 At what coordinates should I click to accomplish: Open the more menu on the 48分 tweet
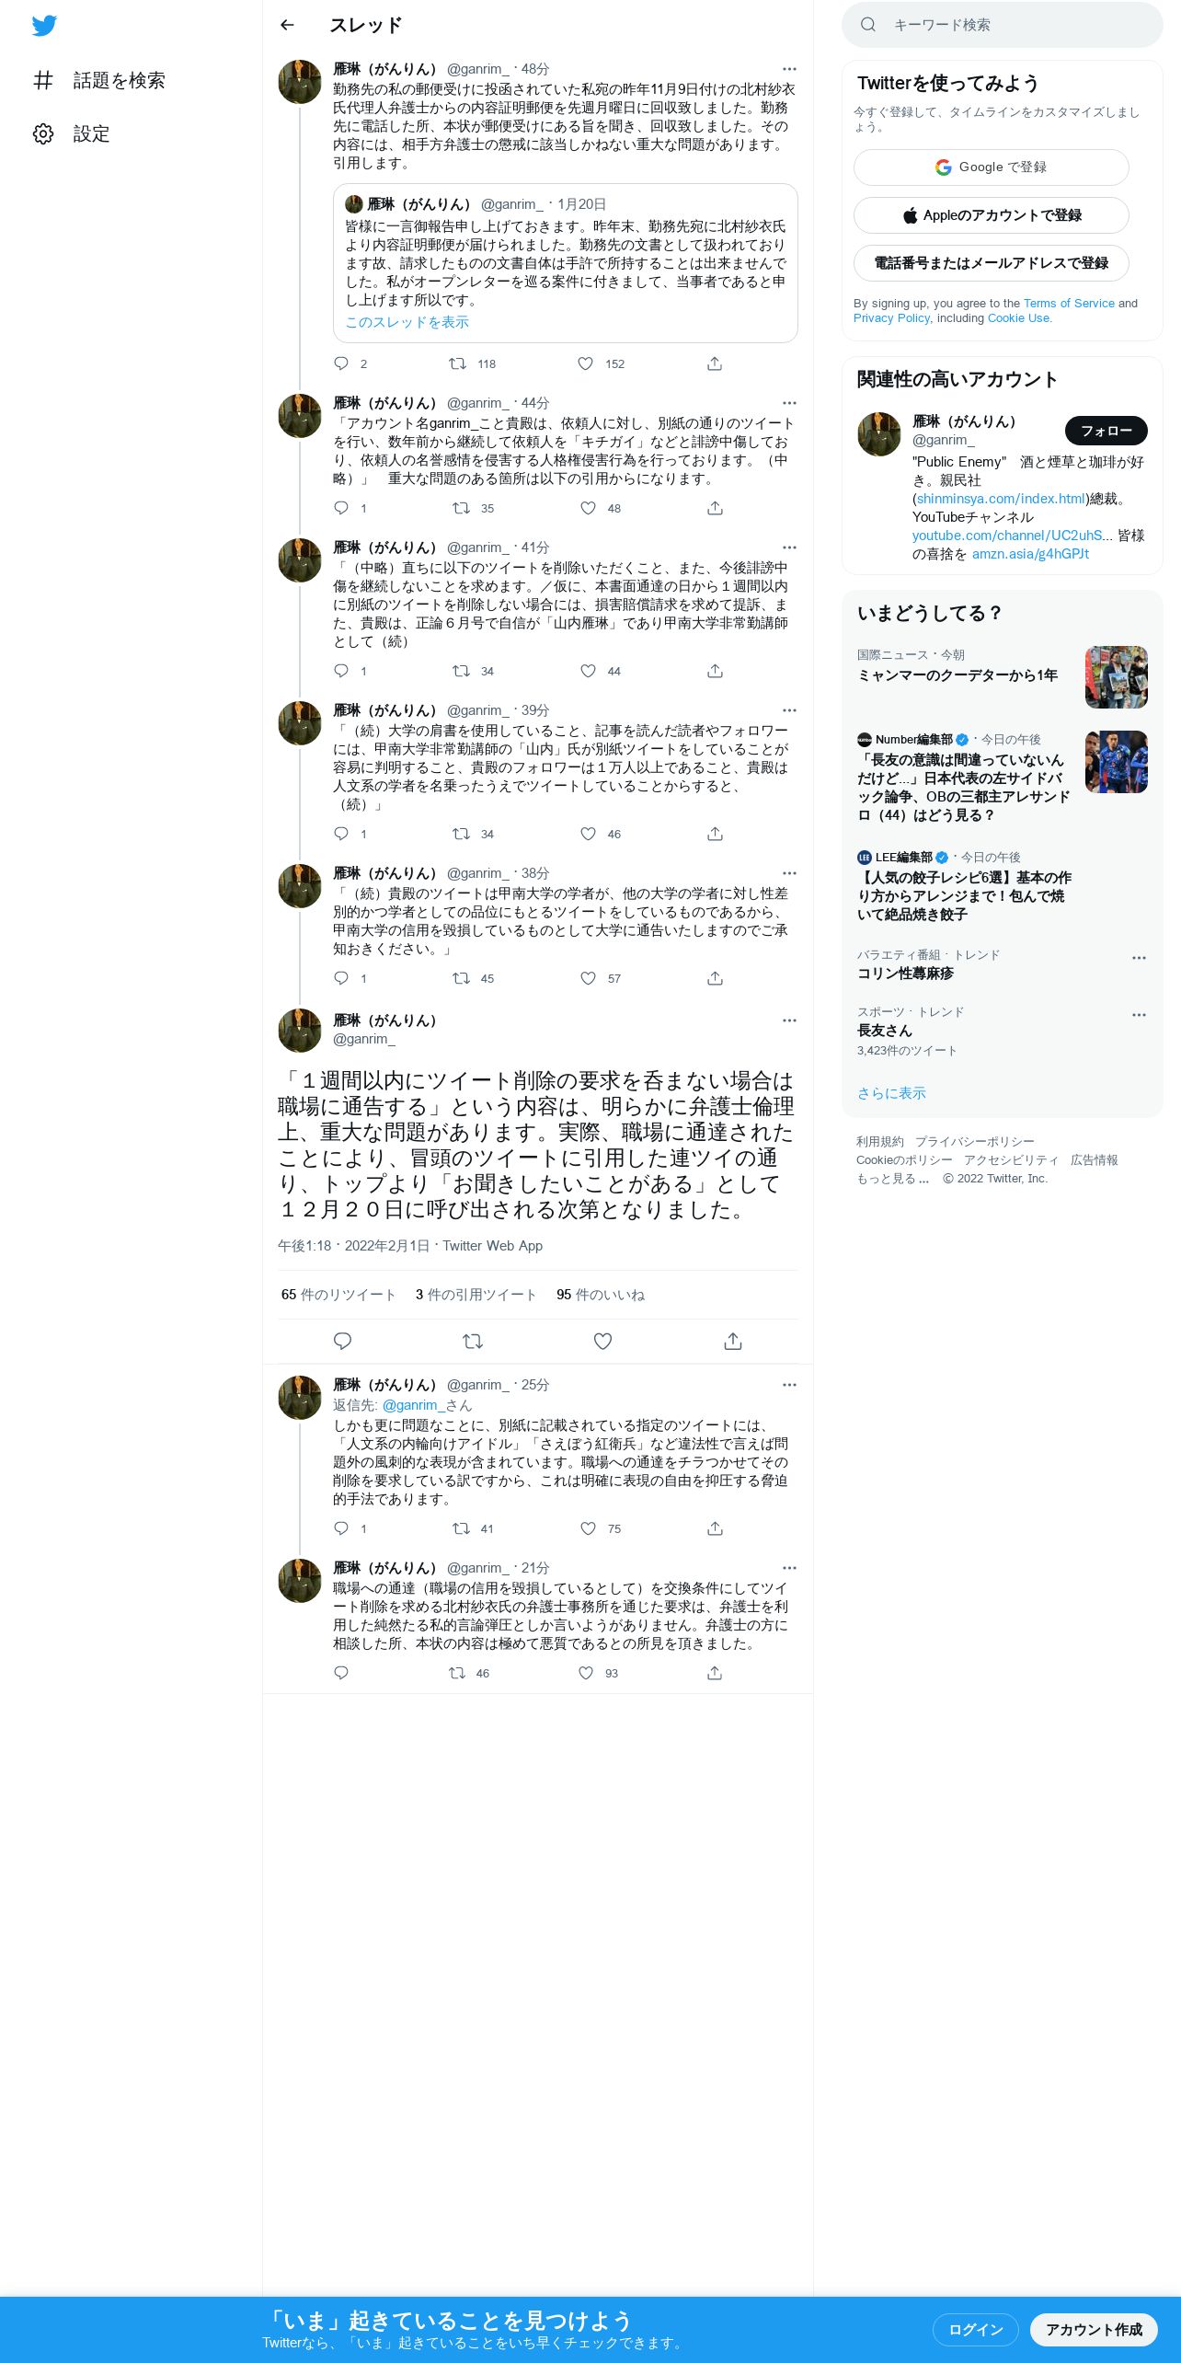789,69
